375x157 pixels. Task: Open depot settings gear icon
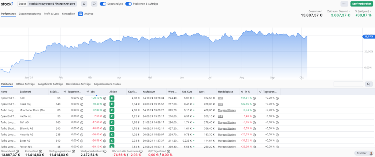pyautogui.click(x=84, y=4)
